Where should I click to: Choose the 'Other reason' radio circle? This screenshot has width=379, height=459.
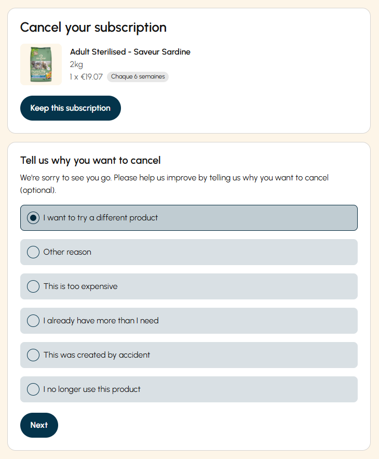pos(33,252)
